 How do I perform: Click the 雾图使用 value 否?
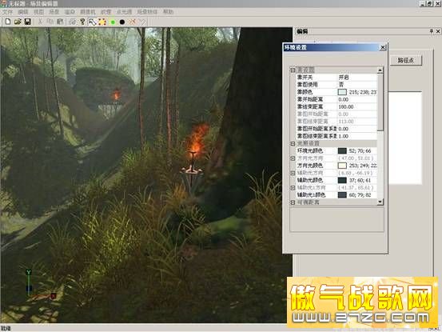(x=341, y=85)
